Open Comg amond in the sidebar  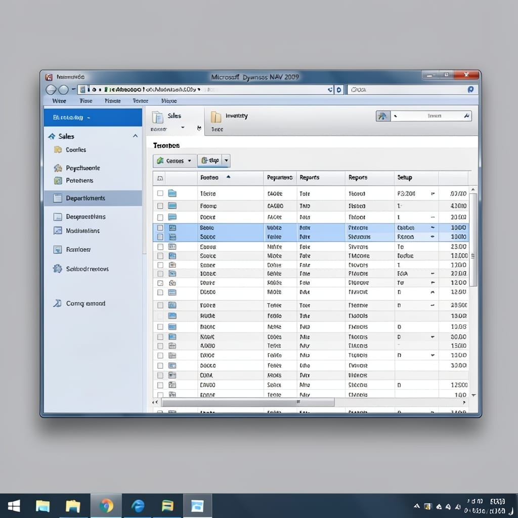click(x=85, y=304)
